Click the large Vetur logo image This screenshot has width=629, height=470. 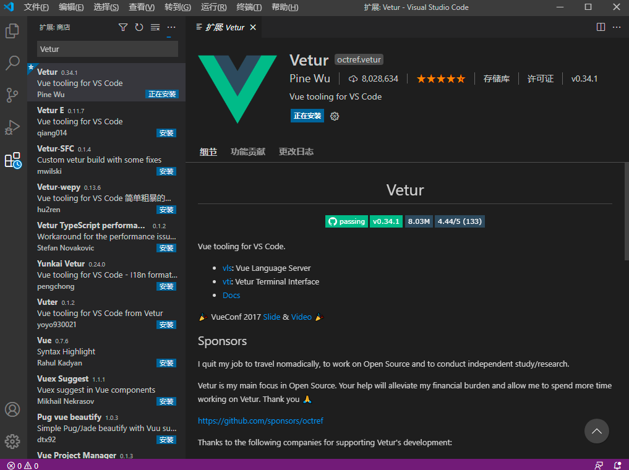tap(237, 89)
